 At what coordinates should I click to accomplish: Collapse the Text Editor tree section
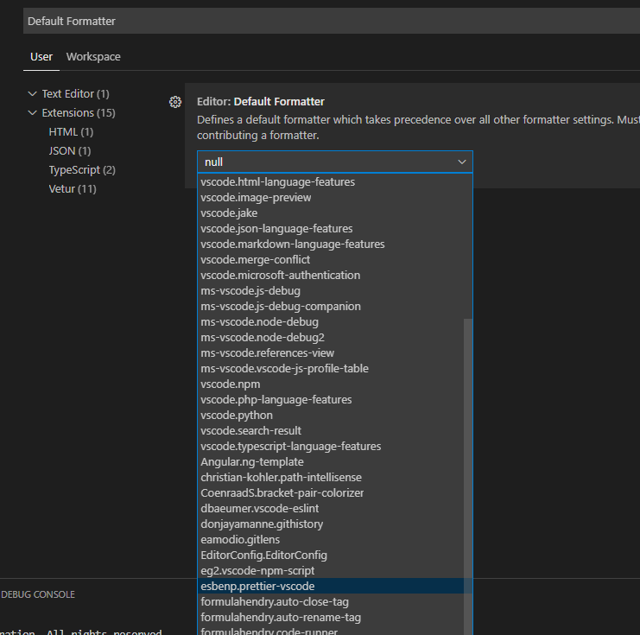pyautogui.click(x=32, y=94)
